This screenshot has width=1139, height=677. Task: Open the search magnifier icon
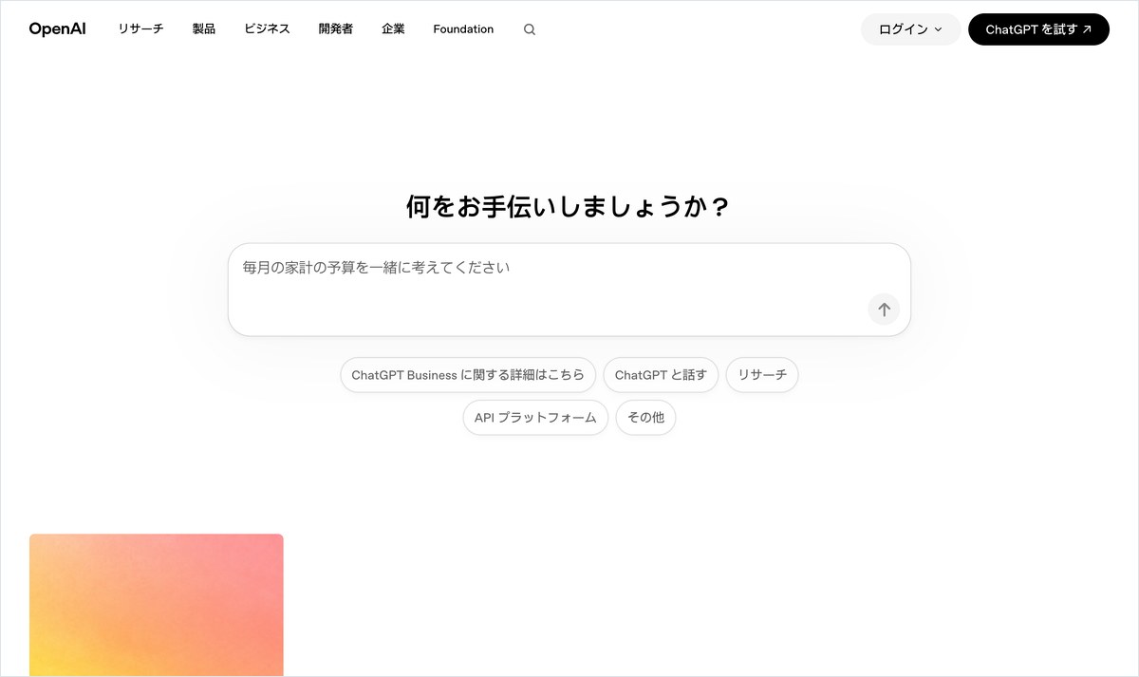pyautogui.click(x=530, y=29)
